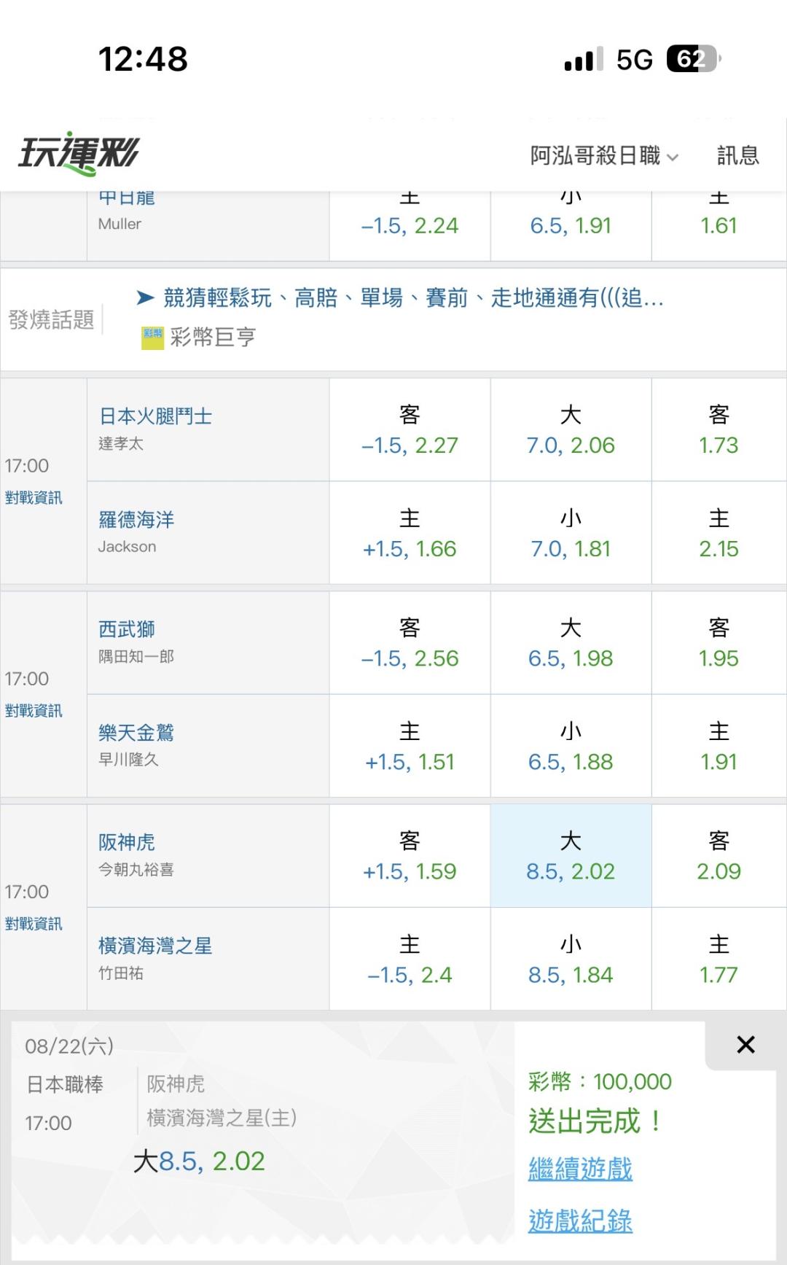The height and width of the screenshot is (1265, 787).
Task: Tap 日本職棒 league label in bet slip
Action: click(65, 1085)
